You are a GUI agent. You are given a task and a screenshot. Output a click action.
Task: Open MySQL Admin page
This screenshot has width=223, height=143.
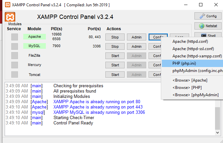coord(137,46)
